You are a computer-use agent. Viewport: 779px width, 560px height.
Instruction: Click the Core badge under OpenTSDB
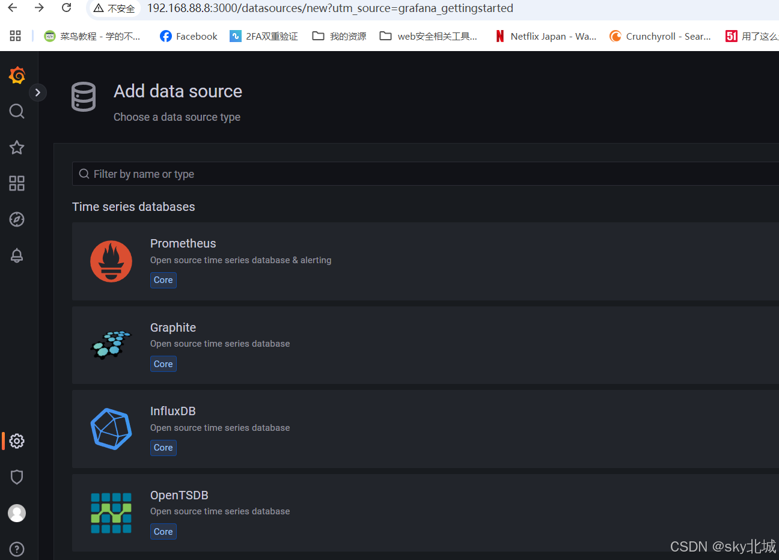point(163,532)
